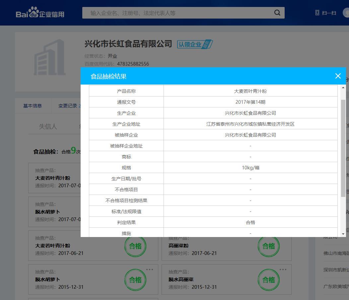Open the 广东欧美城 company link
This screenshot has width=349, height=300.
tap(336, 286)
